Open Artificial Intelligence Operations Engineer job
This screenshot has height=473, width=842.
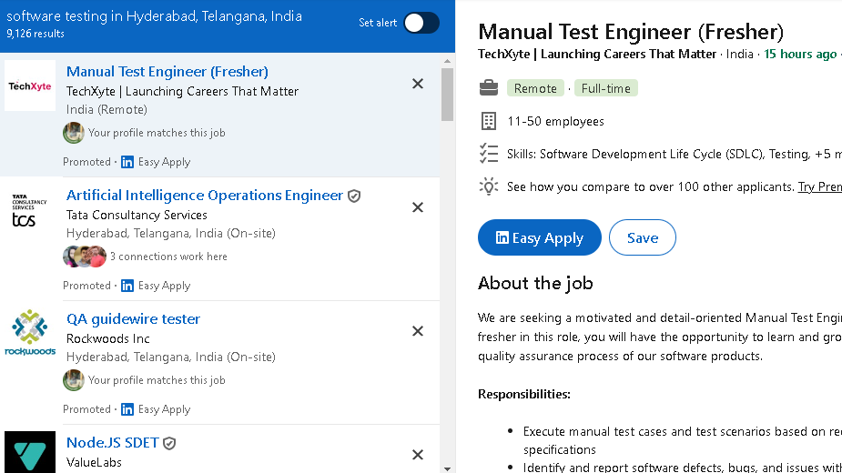tap(205, 196)
